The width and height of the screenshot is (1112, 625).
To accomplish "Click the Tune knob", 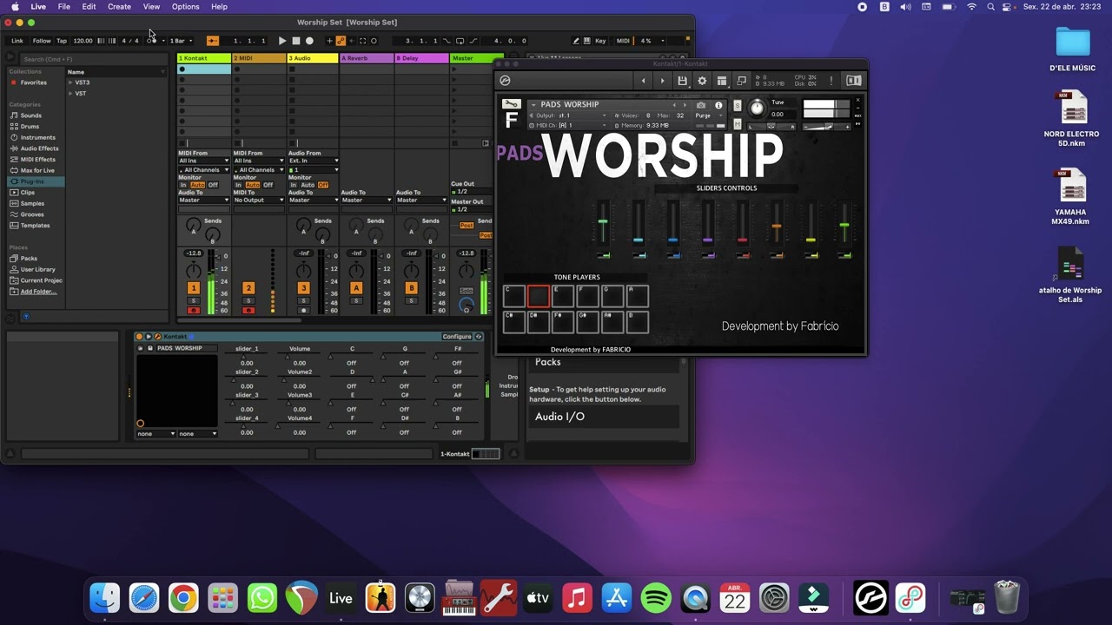I will click(757, 109).
